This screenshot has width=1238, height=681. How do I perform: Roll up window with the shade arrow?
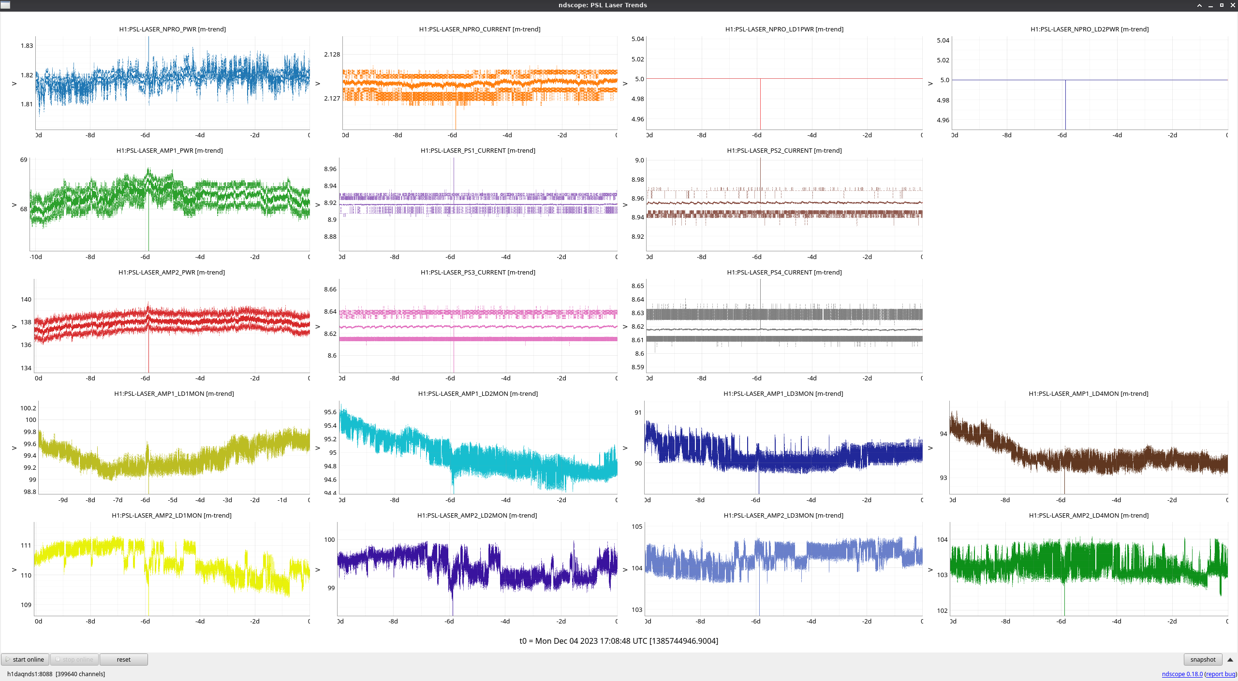pyautogui.click(x=1199, y=5)
